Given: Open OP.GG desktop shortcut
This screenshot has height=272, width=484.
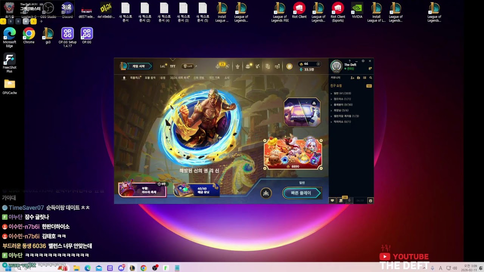Looking at the screenshot, I should [x=87, y=36].
